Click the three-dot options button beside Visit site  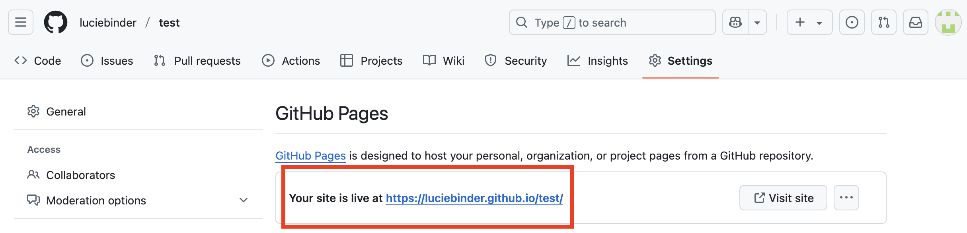click(846, 198)
